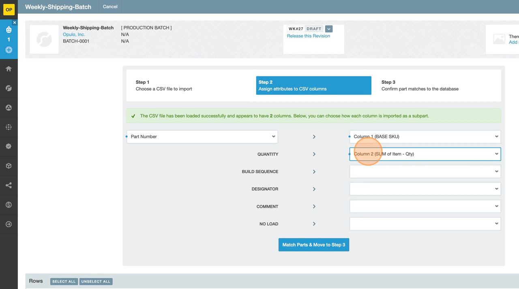The width and height of the screenshot is (519, 289).
Task: Open the Part Number attribute dropdown
Action: [x=202, y=137]
